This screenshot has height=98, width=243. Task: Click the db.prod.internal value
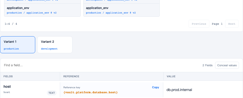pyautogui.click(x=179, y=90)
